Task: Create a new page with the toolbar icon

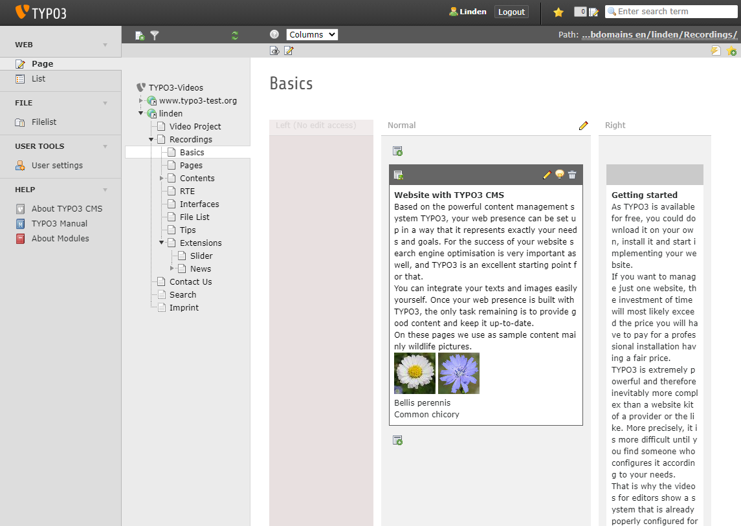Action: (139, 36)
